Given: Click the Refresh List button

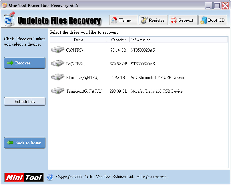Looking at the screenshot, I should pos(25,101).
